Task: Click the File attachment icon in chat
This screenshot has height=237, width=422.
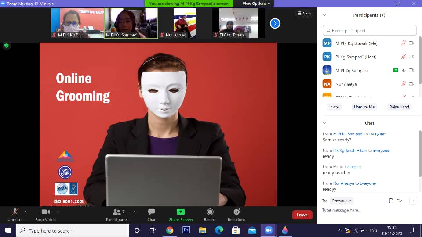Action: (x=396, y=201)
